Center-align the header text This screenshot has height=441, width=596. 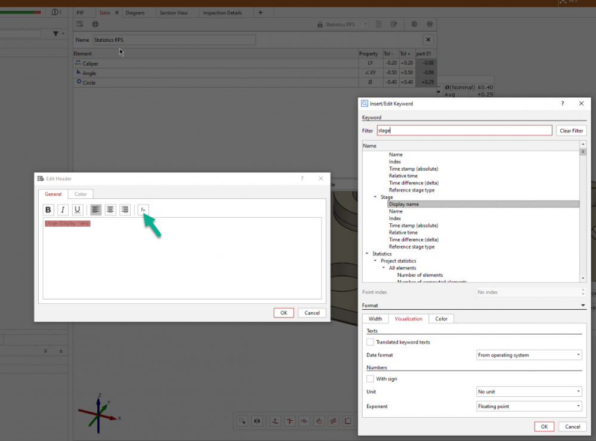110,209
